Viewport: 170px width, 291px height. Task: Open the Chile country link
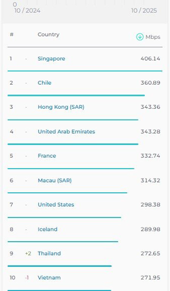pos(45,83)
